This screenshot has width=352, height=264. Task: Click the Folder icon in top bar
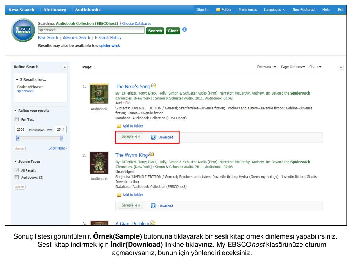[218, 9]
